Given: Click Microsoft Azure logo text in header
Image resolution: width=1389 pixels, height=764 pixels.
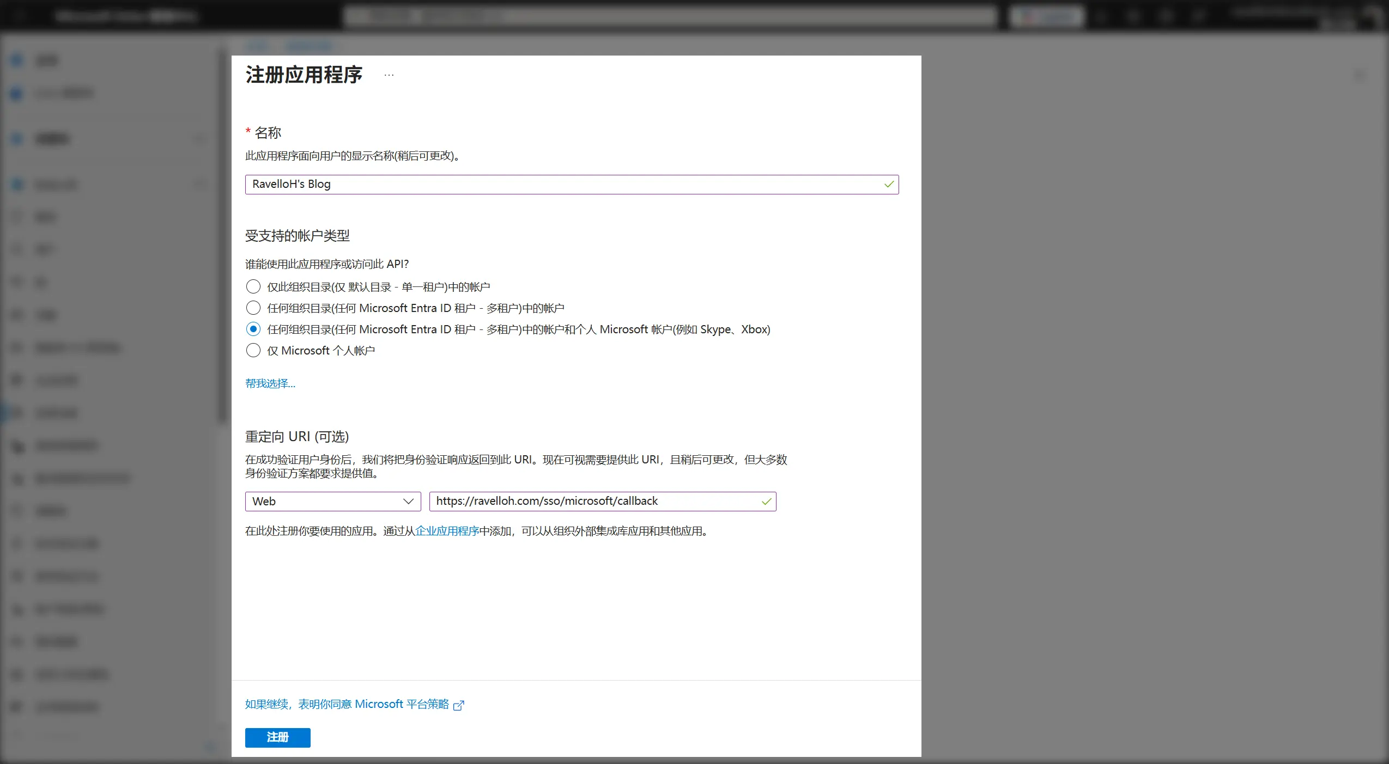Looking at the screenshot, I should [126, 16].
